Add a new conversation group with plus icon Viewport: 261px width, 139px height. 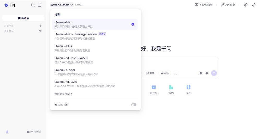coord(40,26)
